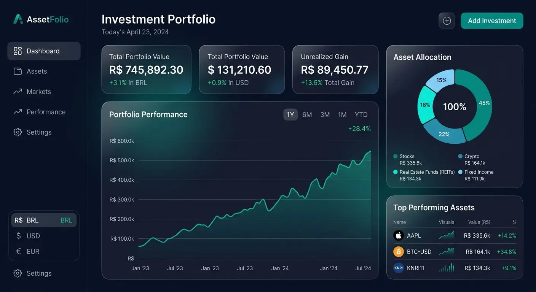Screen dimensions: 536x292
Task: Click the Fixed Income legend swatch
Action: point(460,172)
